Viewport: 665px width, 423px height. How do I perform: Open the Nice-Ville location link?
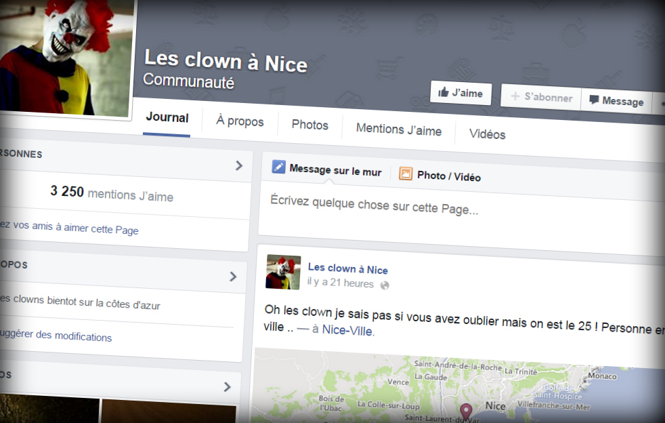(347, 331)
